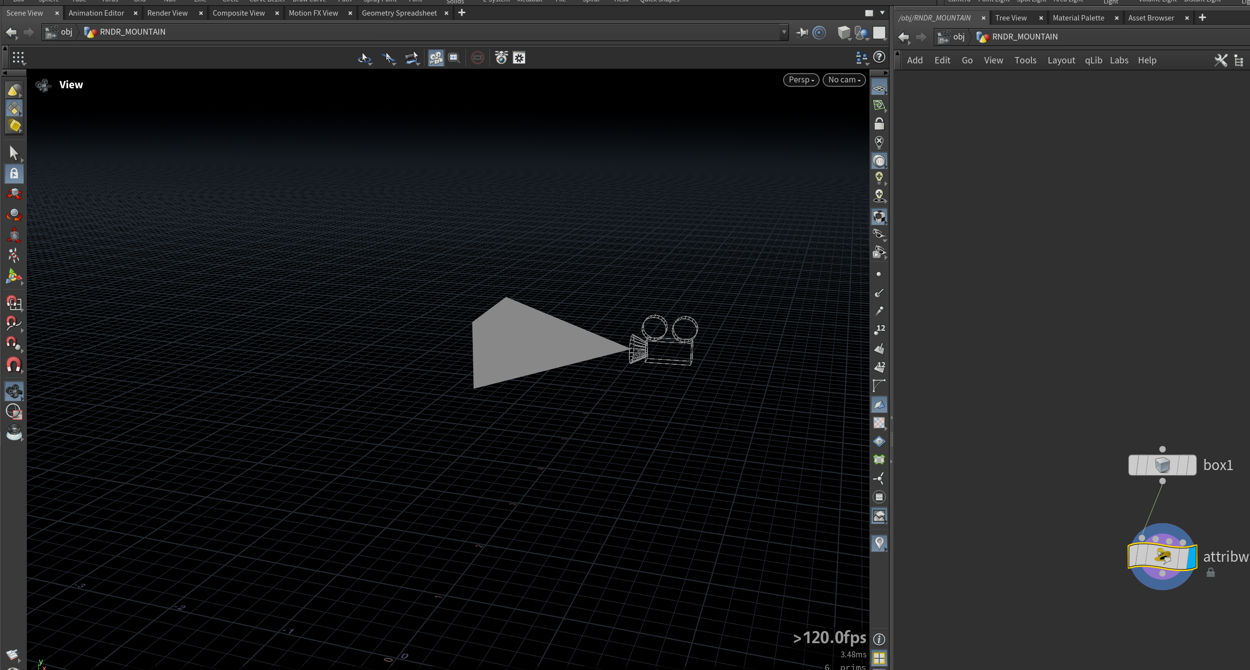Click the magnet snapping icon in left toolbar
Screen dimensions: 1250x670
point(14,365)
